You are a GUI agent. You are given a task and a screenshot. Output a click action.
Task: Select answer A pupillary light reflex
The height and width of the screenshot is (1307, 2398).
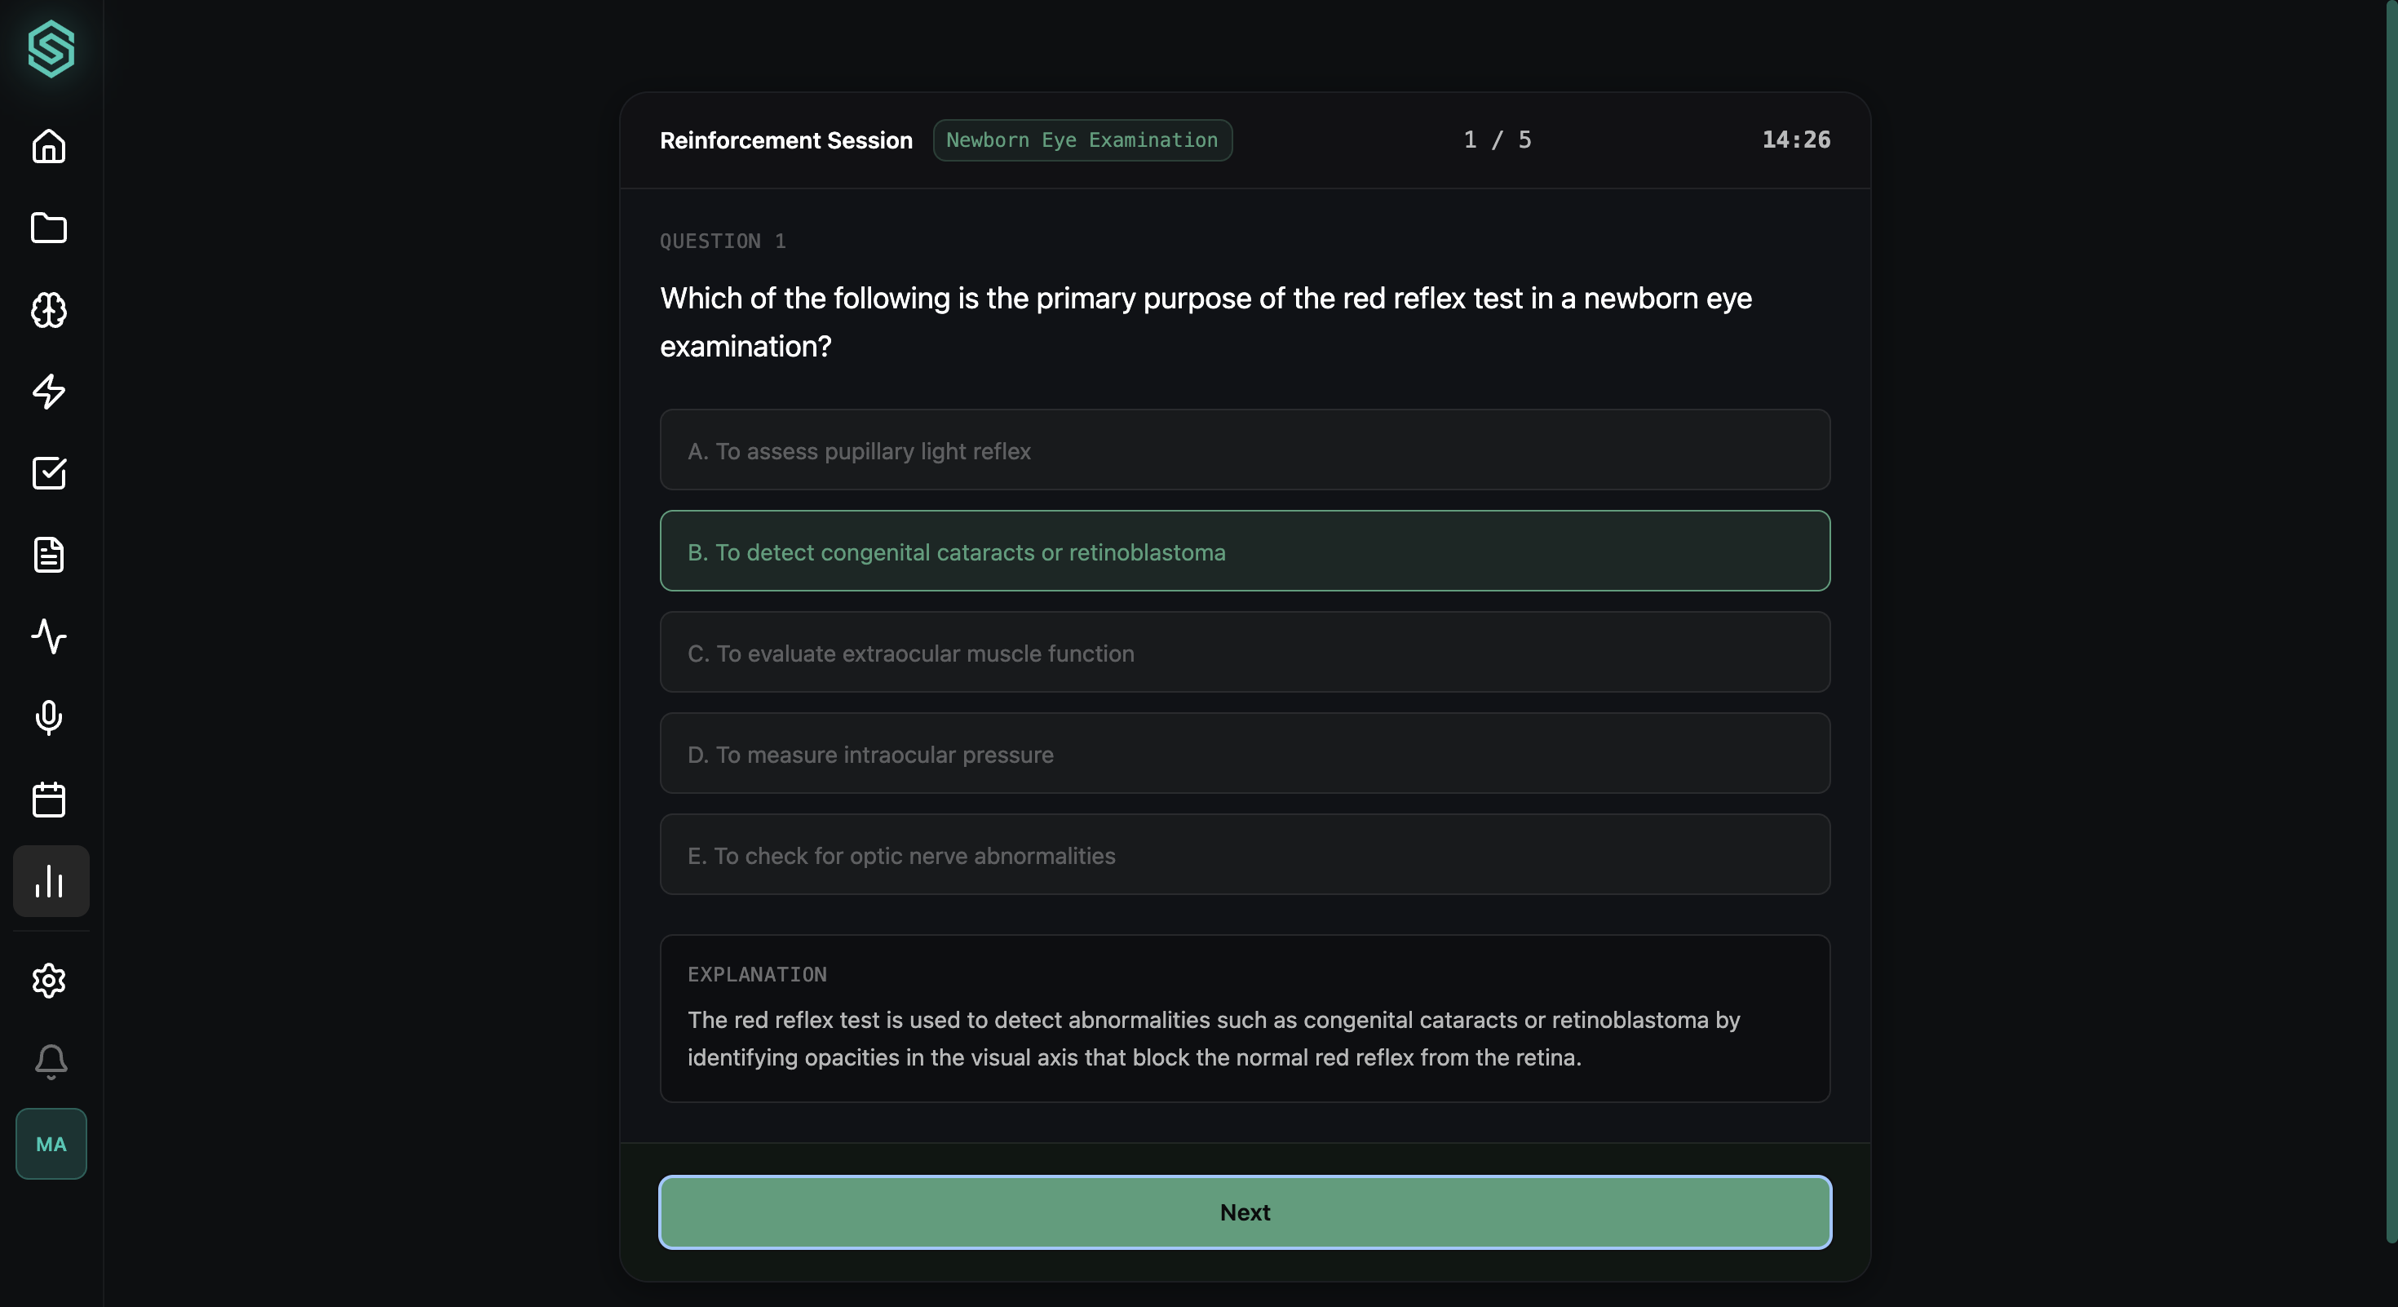(1245, 450)
